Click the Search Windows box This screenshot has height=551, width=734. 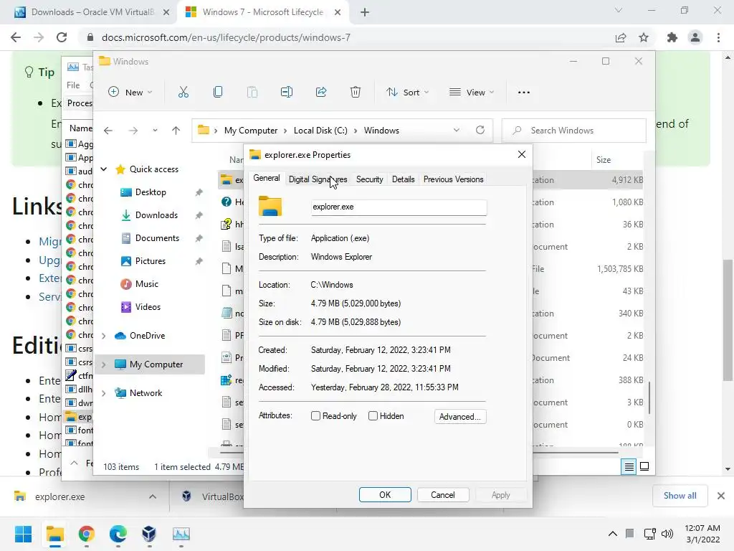pos(574,131)
